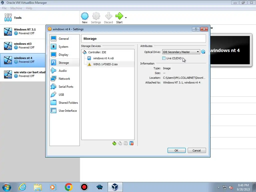Launch Internet Explorer from the taskbar
Viewport: 256px width, 192px height.
point(22,187)
